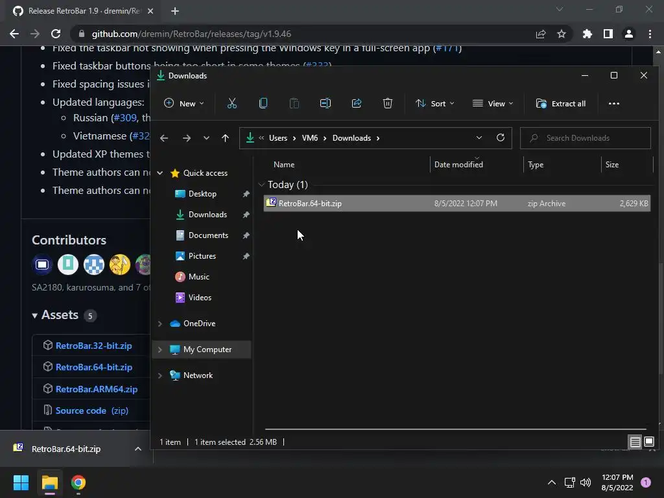Collapse the Quick access tree node
Viewport: 664px width, 498px height.
tap(160, 172)
